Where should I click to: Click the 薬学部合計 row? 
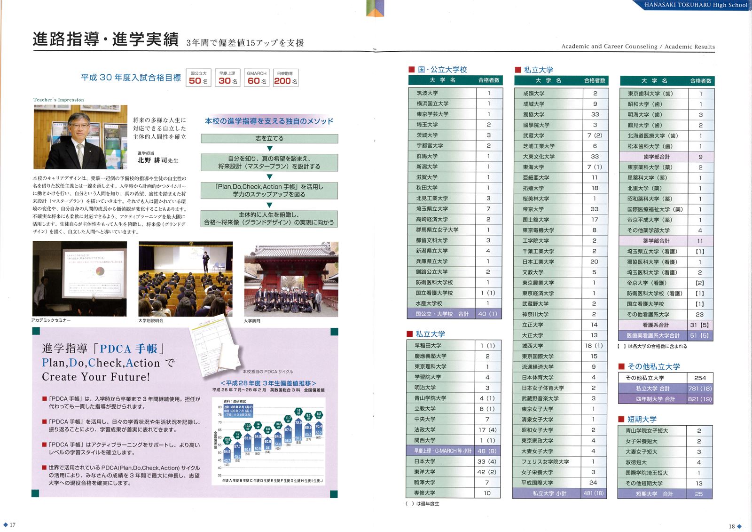click(667, 241)
